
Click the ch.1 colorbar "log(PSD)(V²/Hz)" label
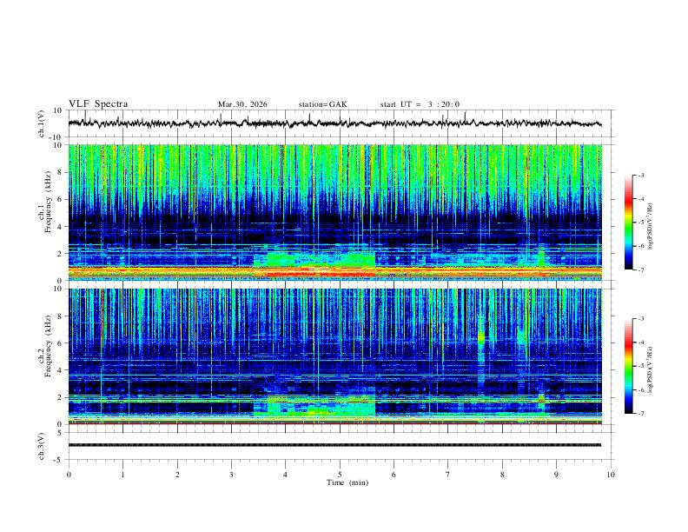pos(651,227)
